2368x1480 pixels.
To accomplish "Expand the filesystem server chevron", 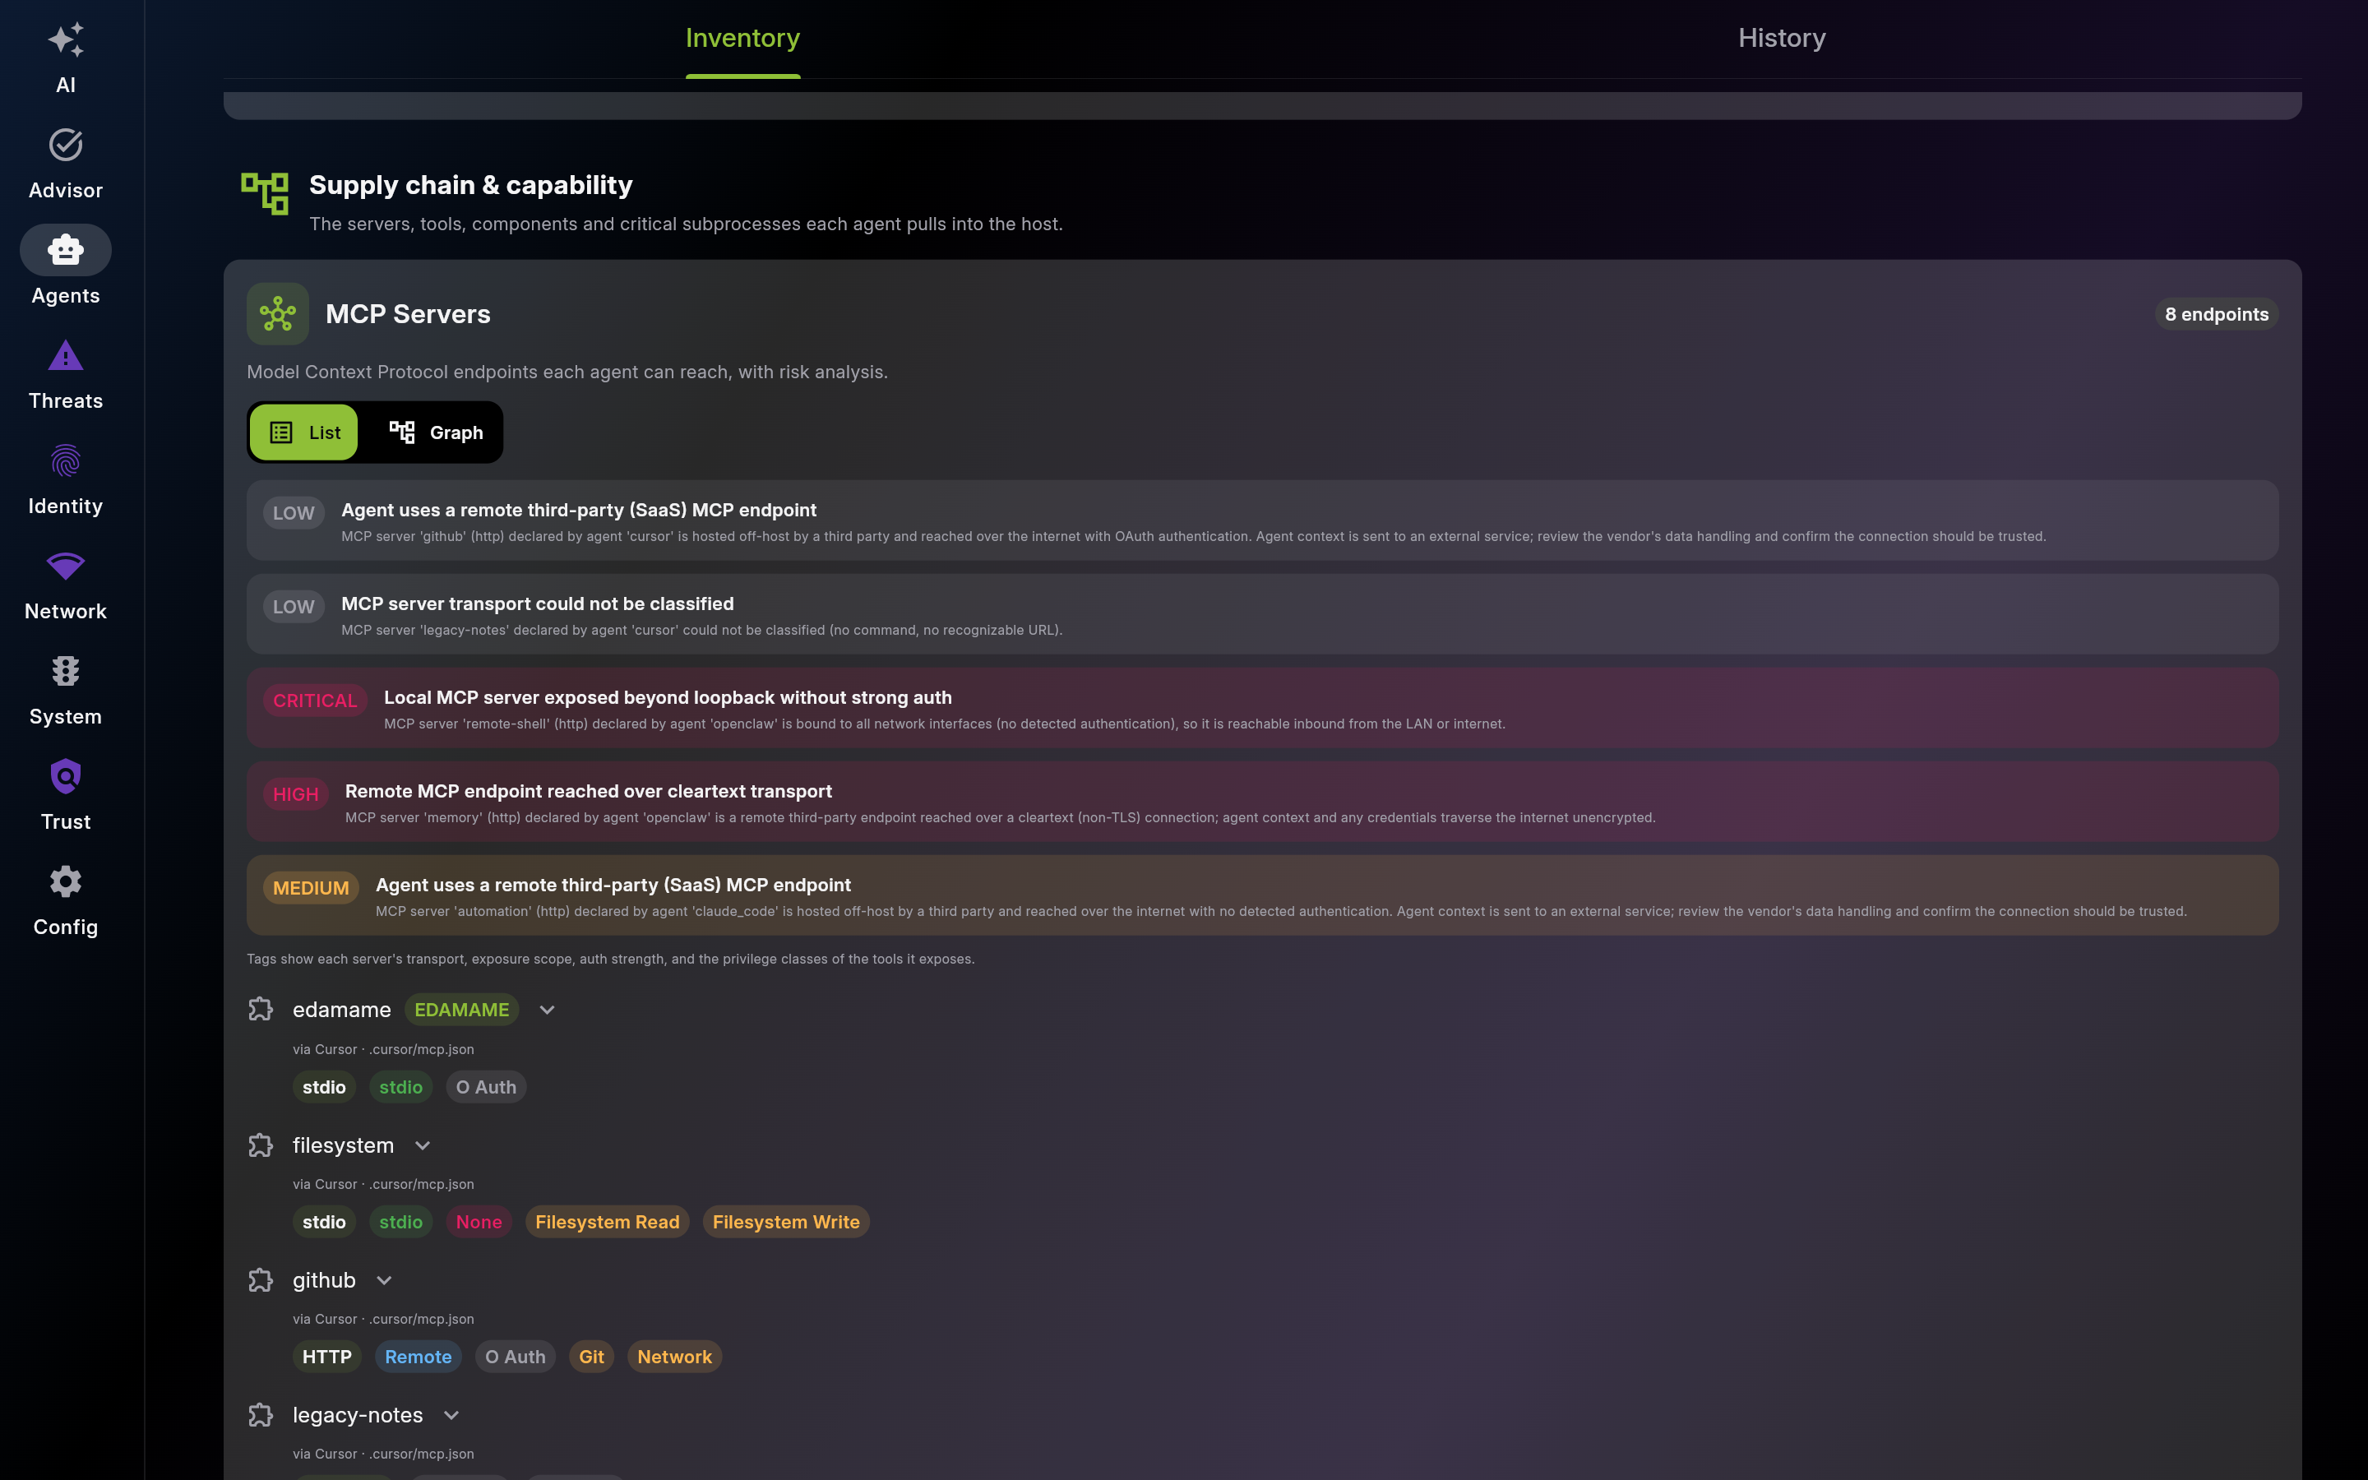I will click(423, 1145).
